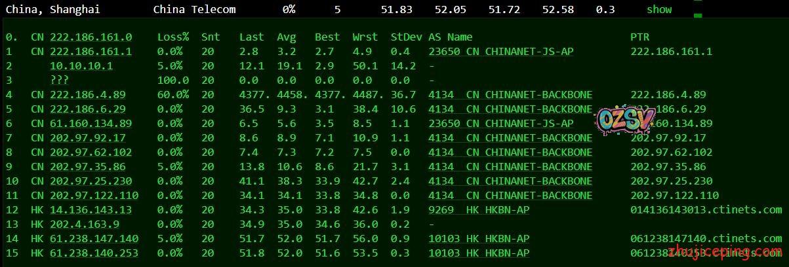
Task: Click the "PTR" column header
Action: pos(639,37)
